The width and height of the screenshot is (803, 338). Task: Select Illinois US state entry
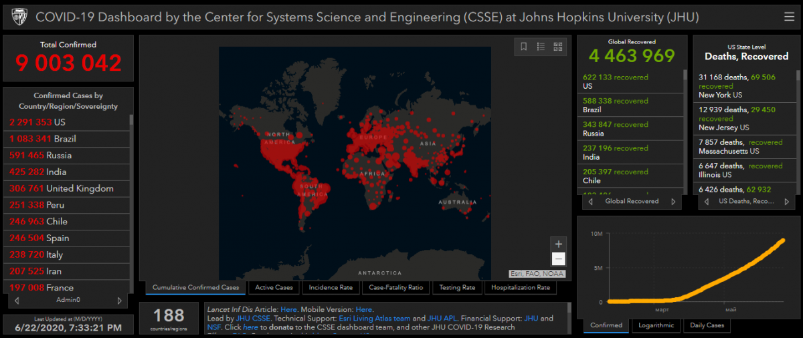pos(745,170)
